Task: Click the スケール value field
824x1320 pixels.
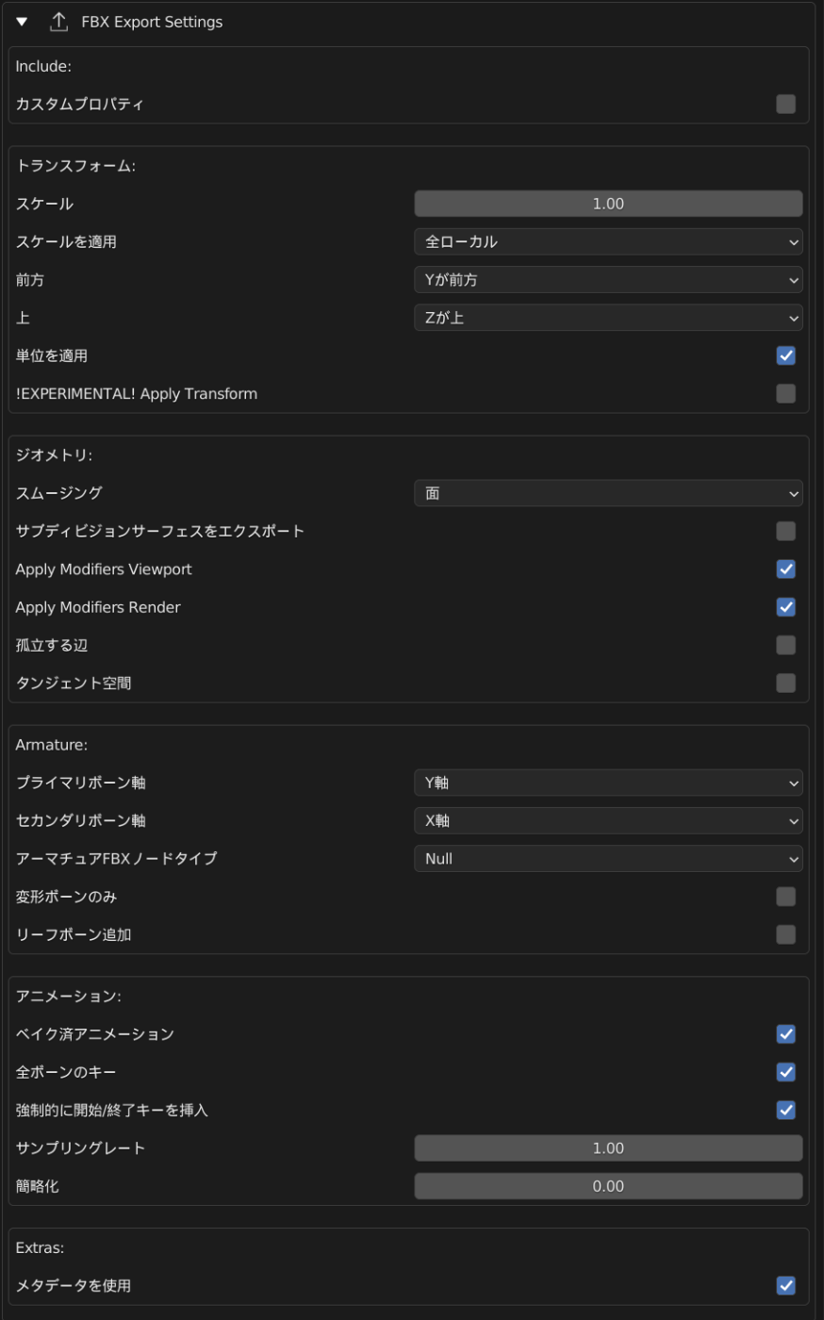Action: 608,204
